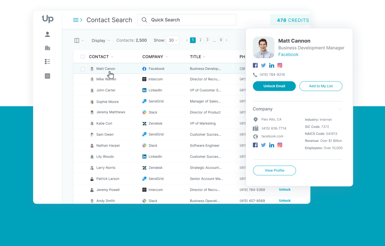Go to page 1 of results
The height and width of the screenshot is (246, 385).
point(193,40)
